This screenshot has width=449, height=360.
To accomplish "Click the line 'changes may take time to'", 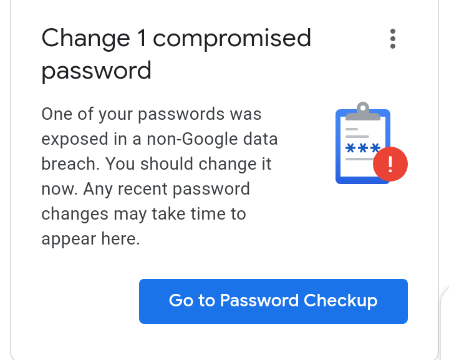I will [x=143, y=213].
